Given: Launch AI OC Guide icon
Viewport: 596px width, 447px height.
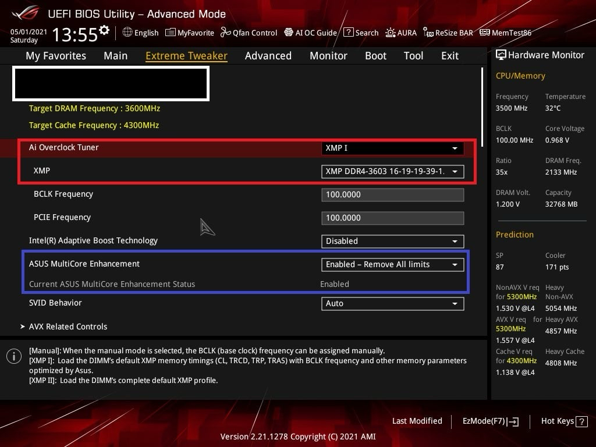Looking at the screenshot, I should pyautogui.click(x=289, y=33).
